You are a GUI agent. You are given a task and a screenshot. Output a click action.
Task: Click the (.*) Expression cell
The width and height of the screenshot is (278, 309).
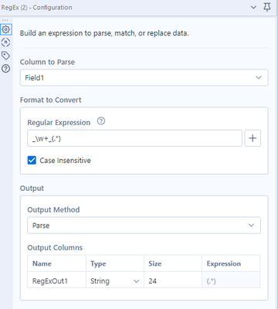coord(231,280)
